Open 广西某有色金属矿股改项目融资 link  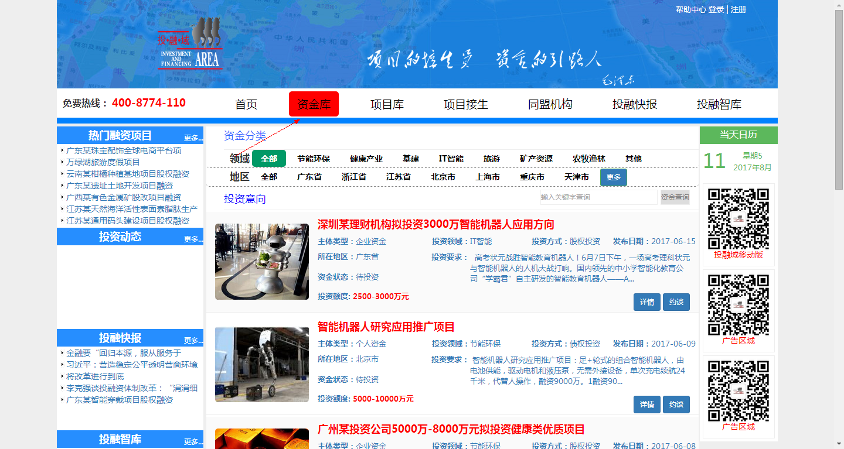pos(124,197)
